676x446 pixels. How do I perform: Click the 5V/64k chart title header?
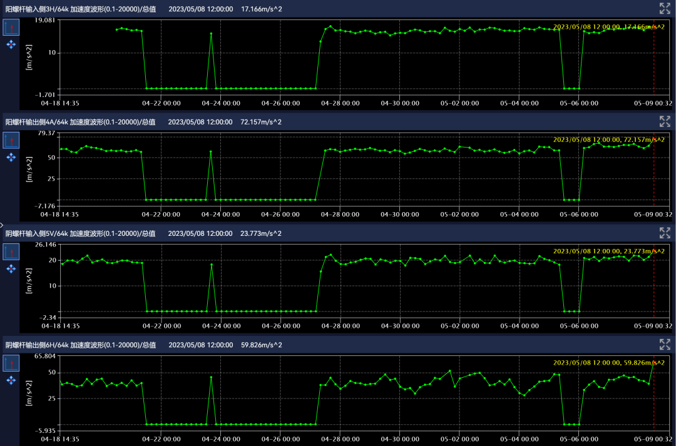tap(81, 233)
